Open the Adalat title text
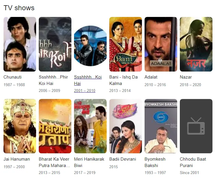Image resolution: width=218 pixels, height=179 pixels. pyautogui.click(x=151, y=77)
